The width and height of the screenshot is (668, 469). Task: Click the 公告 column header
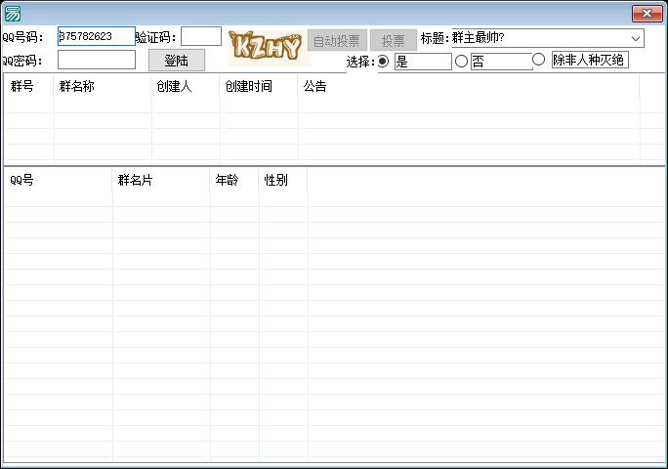pyautogui.click(x=469, y=87)
